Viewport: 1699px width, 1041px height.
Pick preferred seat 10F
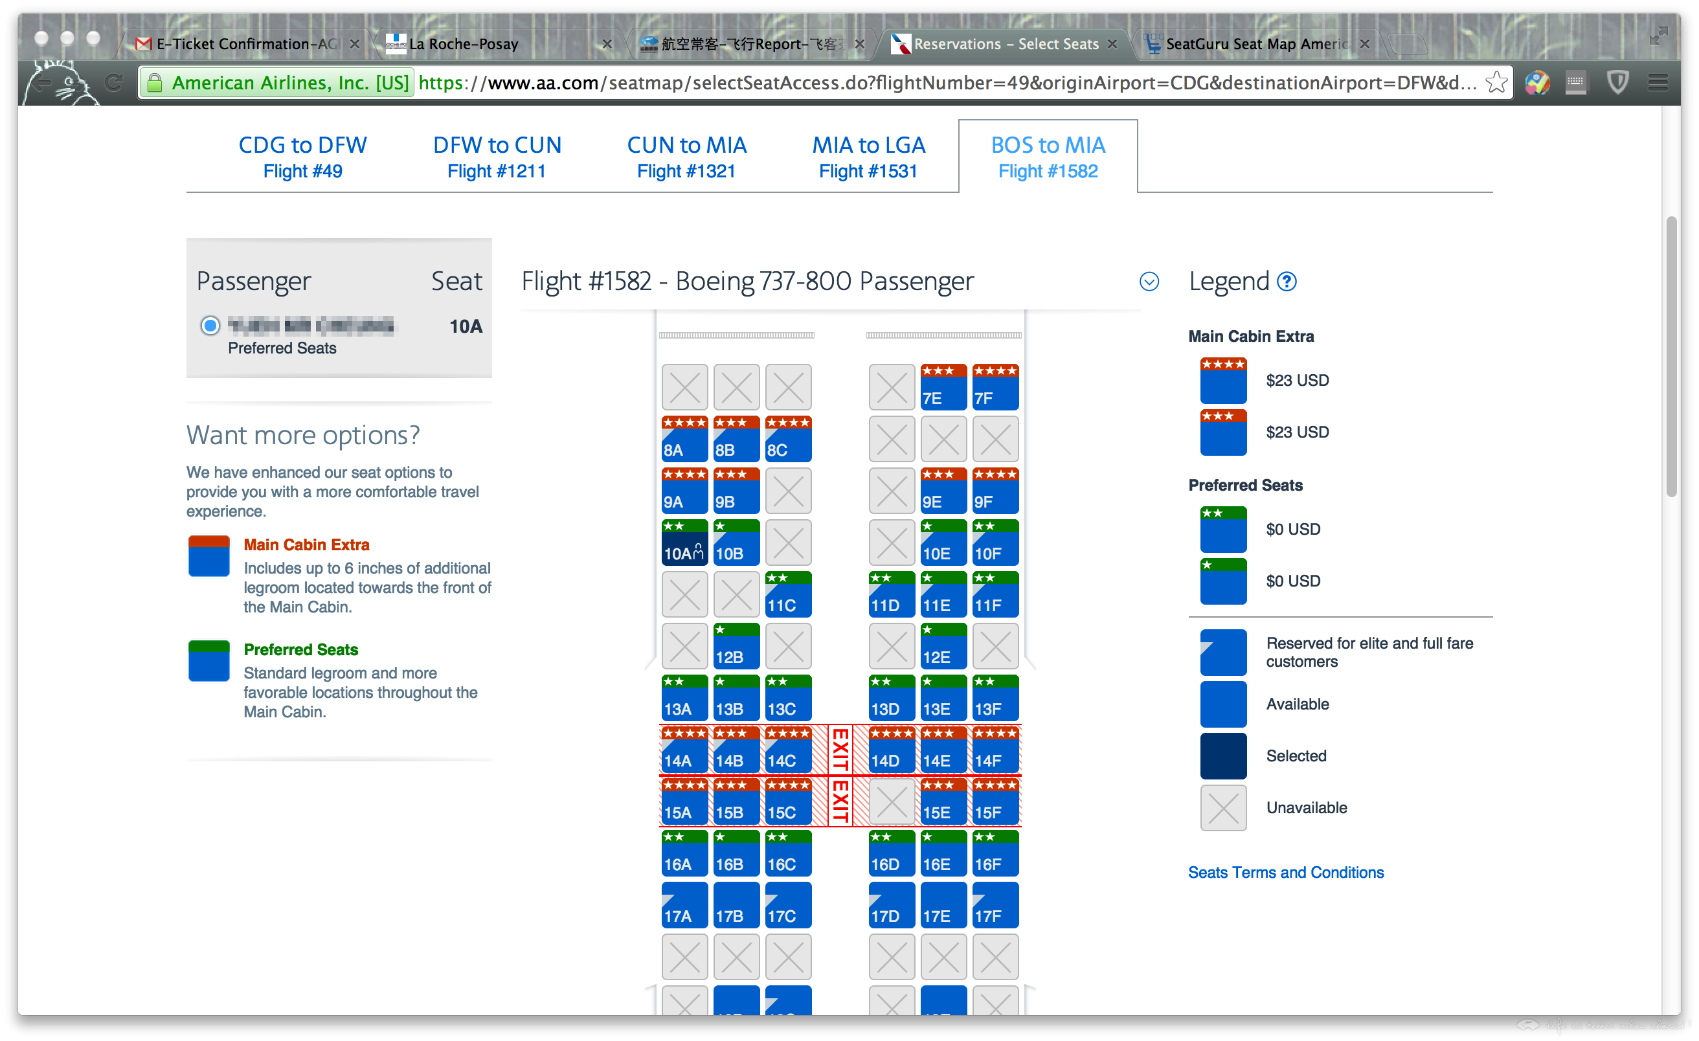995,543
